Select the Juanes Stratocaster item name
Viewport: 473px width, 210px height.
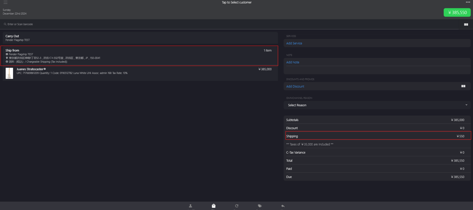(x=31, y=69)
